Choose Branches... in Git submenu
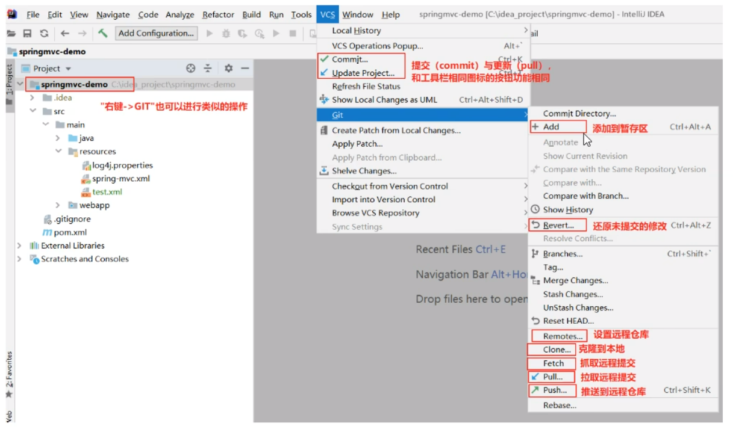Screen dimensions: 733x429 [623, 254]
